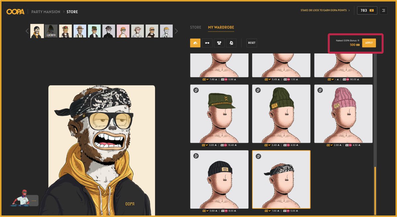Select the avatar with green military cap
Screen dimensions: 397x217
point(94,31)
